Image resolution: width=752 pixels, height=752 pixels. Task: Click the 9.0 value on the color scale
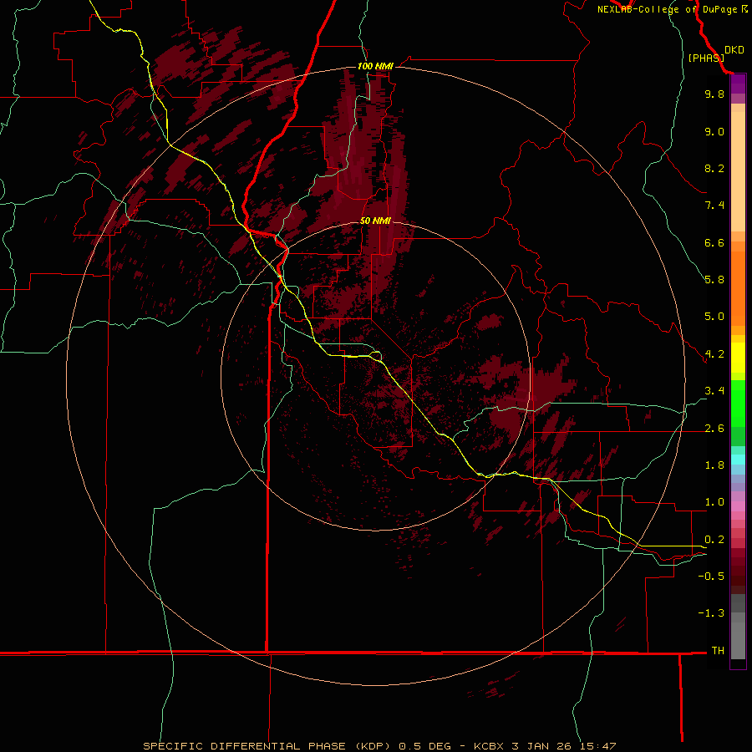point(714,131)
